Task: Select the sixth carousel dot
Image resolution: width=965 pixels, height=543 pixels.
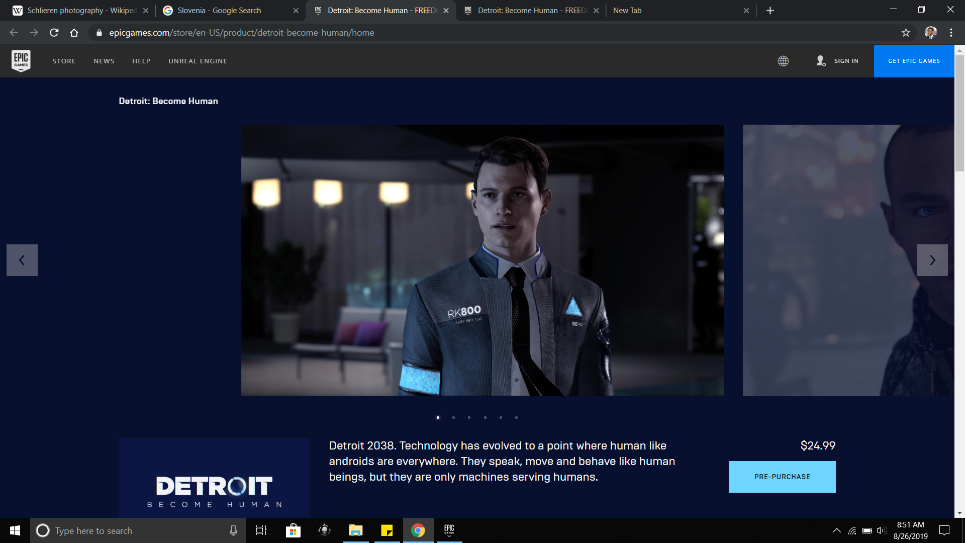Action: point(516,417)
